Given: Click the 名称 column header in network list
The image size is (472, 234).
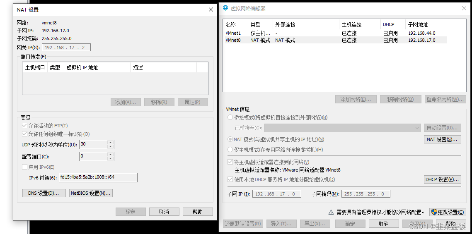Looking at the screenshot, I should (x=236, y=25).
